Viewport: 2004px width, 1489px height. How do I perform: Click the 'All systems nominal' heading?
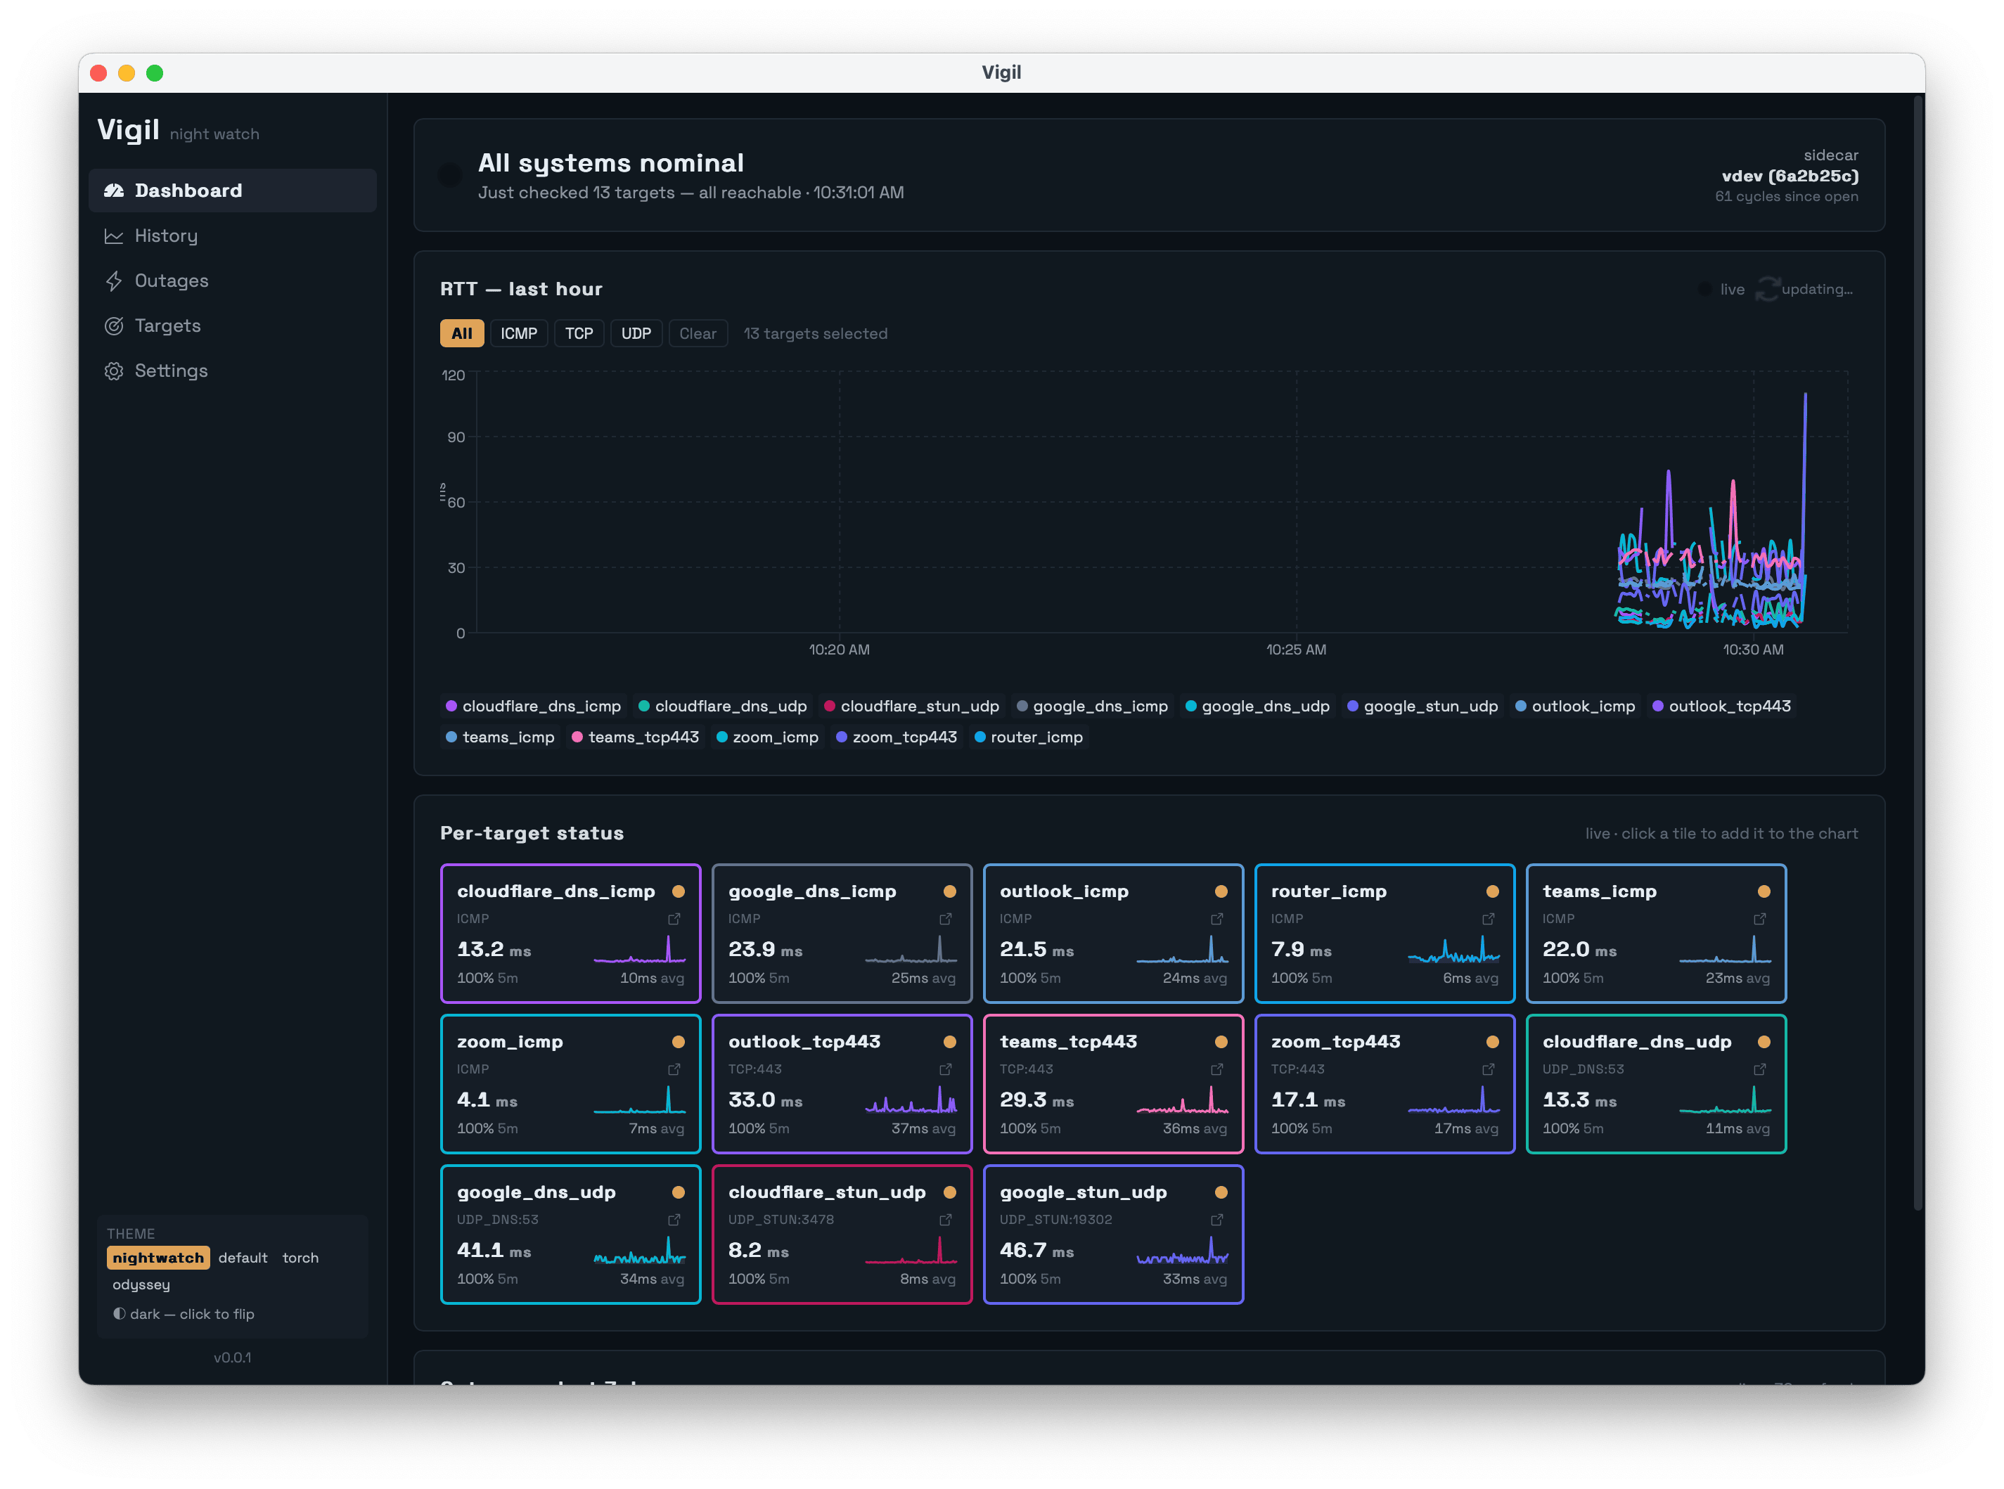(x=611, y=163)
